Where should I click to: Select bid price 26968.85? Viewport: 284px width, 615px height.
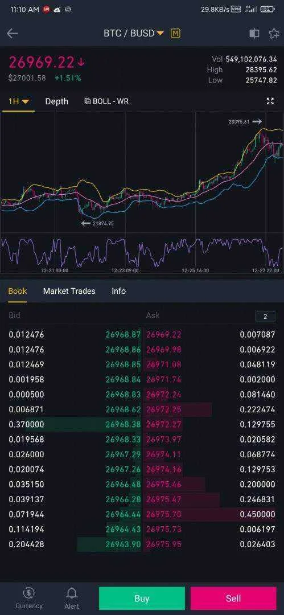(123, 364)
